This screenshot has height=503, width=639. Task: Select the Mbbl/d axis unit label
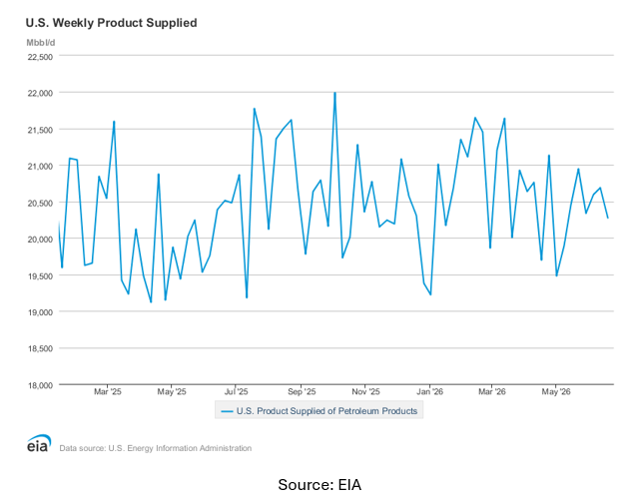[40, 43]
